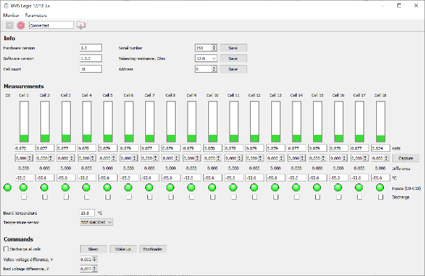This screenshot has width=425, height=276.
Task: Click the Cell 9 offset spinner arrows
Action: 198,158
